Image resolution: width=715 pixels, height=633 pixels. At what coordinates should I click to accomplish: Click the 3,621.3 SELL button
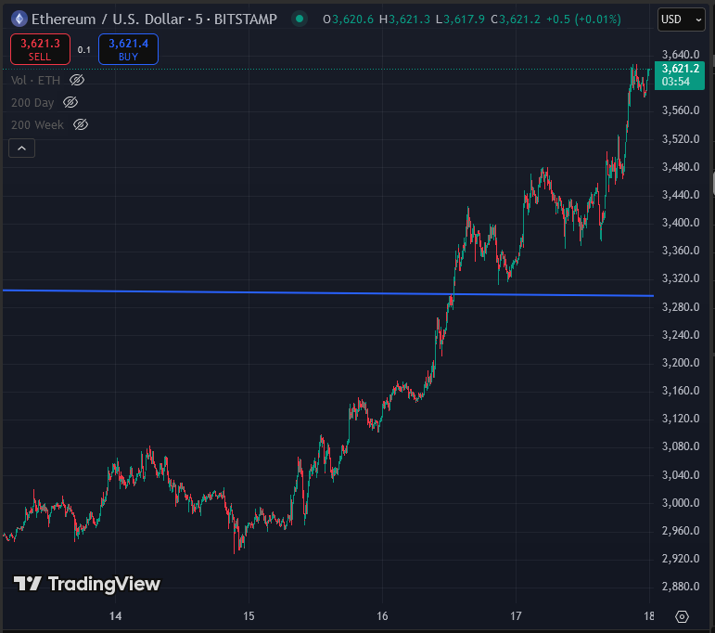click(40, 49)
